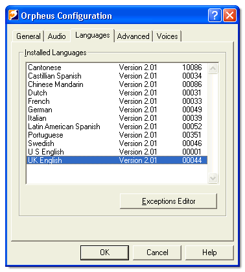The height and width of the screenshot is (272, 245).
Task: Click Version 2.01 in the German row
Action: [138, 110]
